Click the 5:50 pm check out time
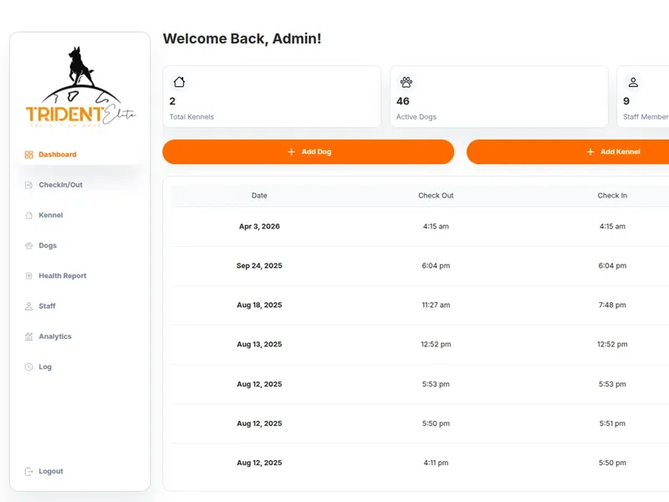The height and width of the screenshot is (502, 669). click(x=436, y=423)
